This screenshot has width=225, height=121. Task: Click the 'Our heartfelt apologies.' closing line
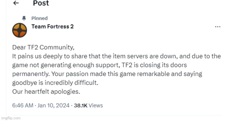46,92
